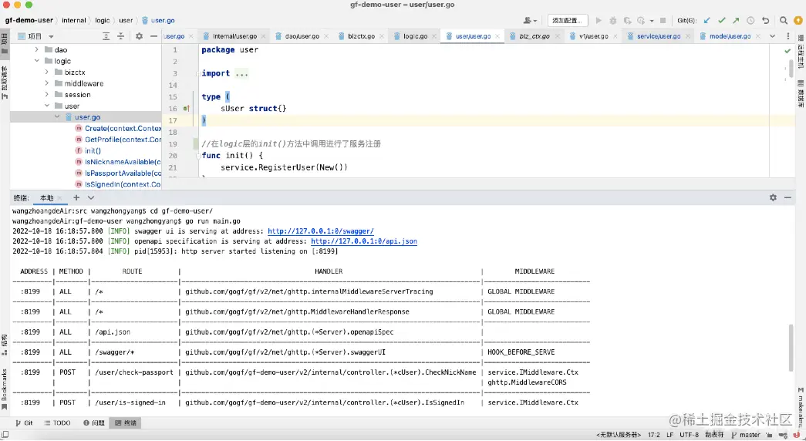Open the user account icon dropdown
The width and height of the screenshot is (806, 441).
click(x=530, y=21)
